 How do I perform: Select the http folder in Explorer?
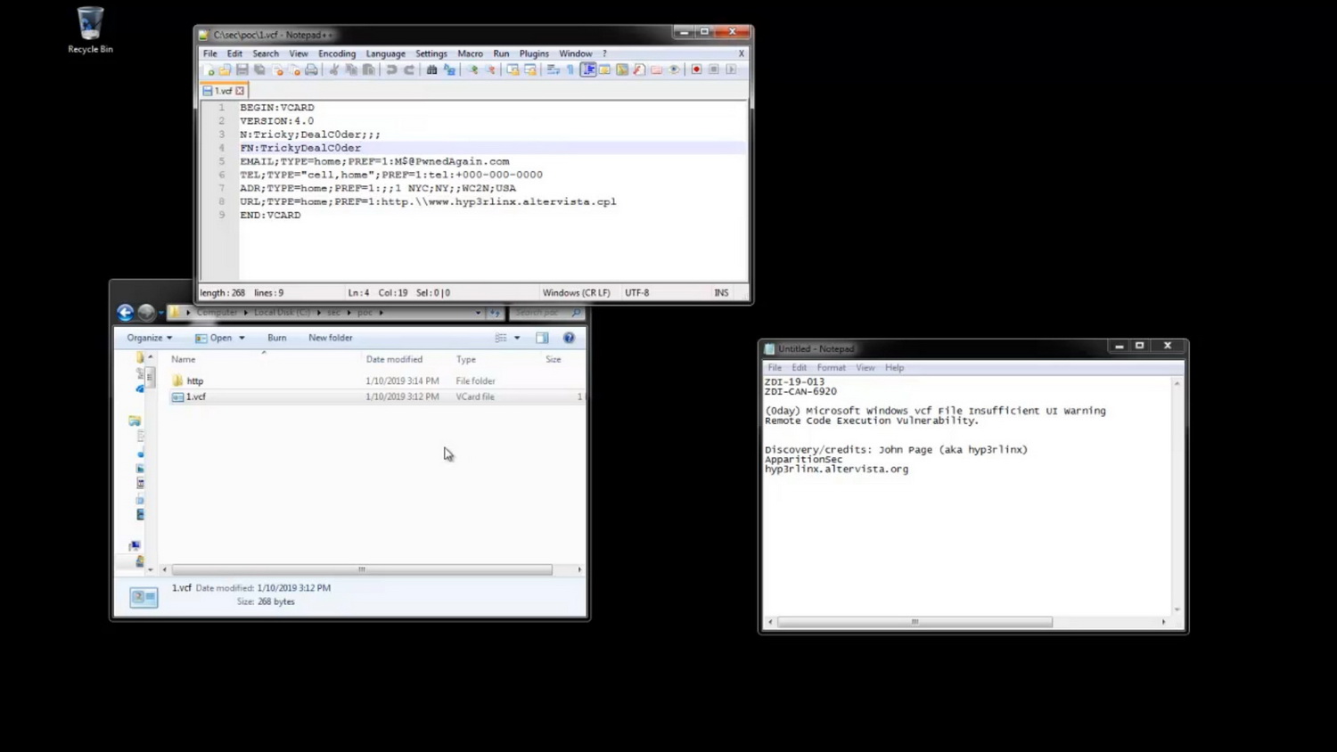coord(195,380)
